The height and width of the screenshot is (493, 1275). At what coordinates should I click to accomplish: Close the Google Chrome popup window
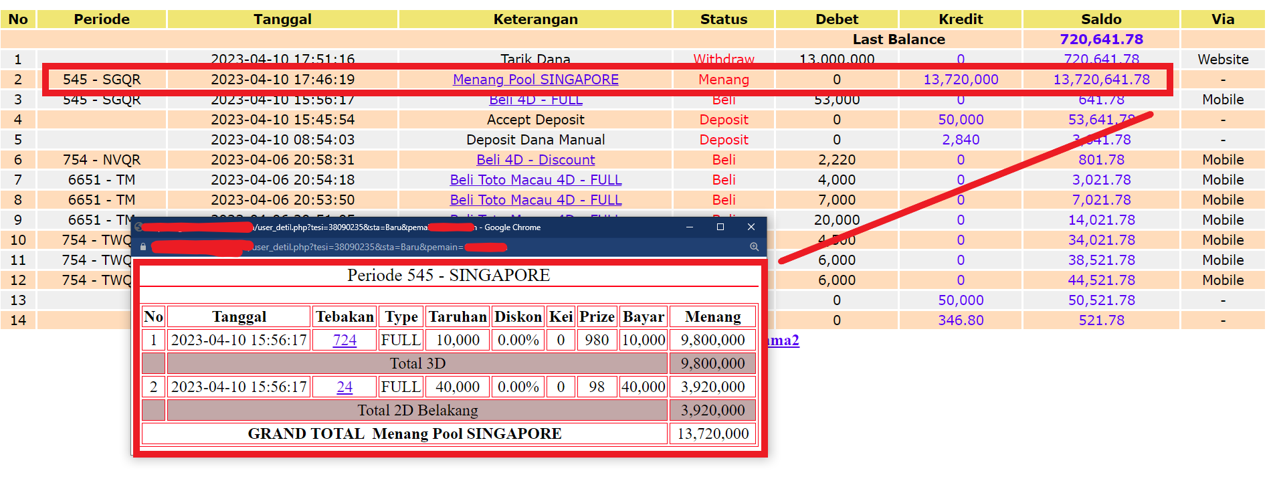pos(751,227)
